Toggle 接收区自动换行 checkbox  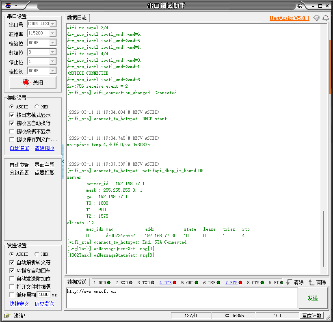tap(12, 123)
